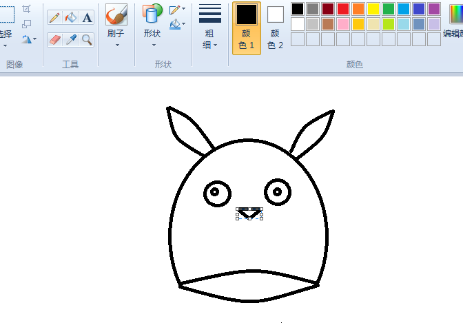The height and width of the screenshot is (323, 463).
Task: Click the Shapes gallery icon
Action: coord(152,14)
